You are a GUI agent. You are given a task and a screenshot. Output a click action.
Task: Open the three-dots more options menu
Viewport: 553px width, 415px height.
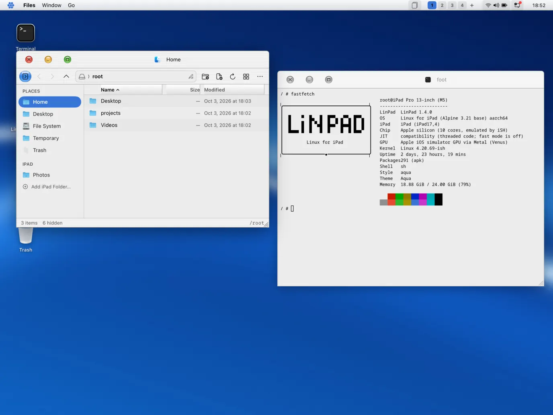[x=260, y=76]
